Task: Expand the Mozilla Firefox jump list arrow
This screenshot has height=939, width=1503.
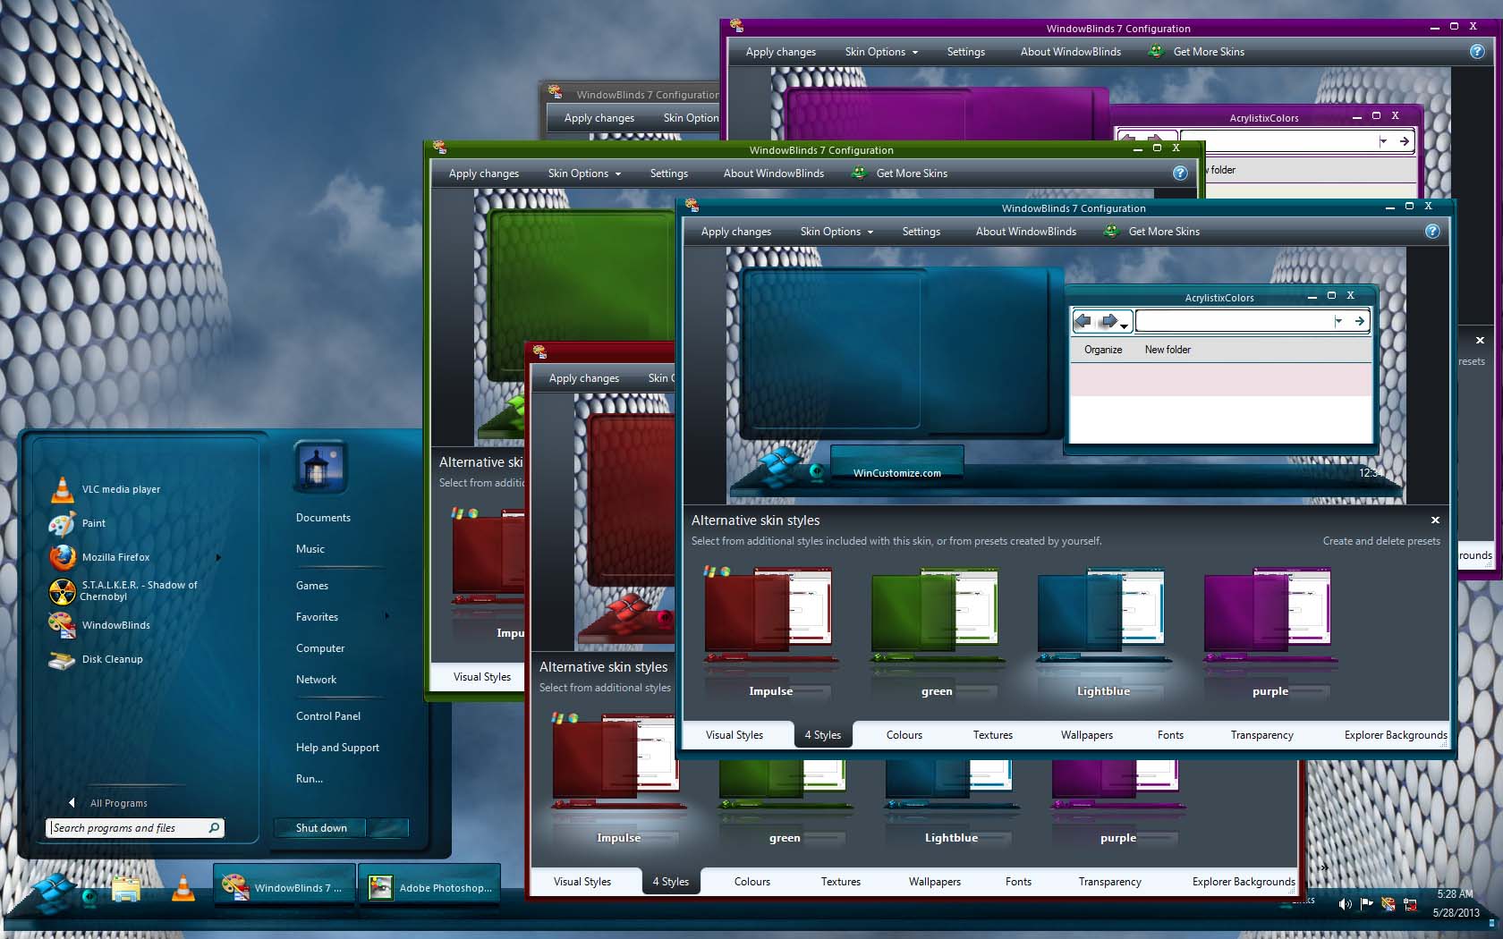Action: (x=218, y=558)
